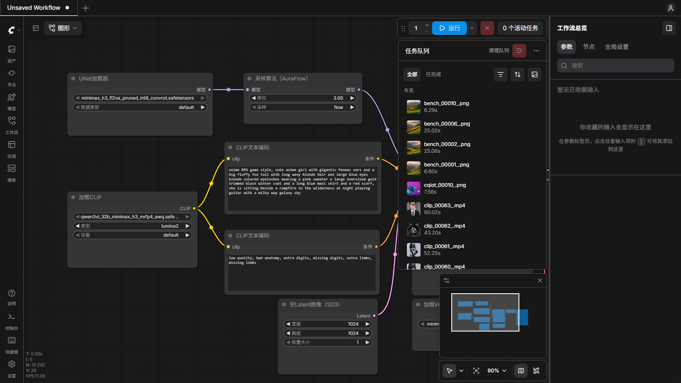Open the 应用 apps sidebar panel
This screenshot has width=681, height=383.
coord(11,149)
